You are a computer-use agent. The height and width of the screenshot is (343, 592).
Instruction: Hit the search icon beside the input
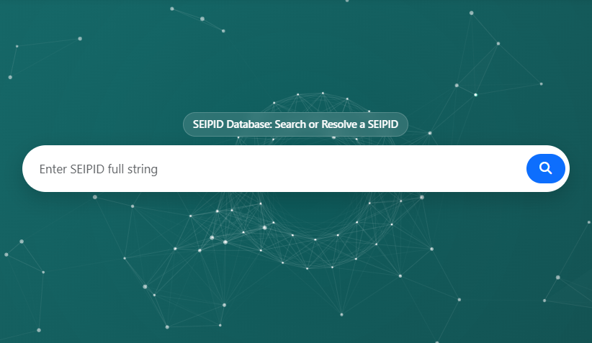pos(545,168)
